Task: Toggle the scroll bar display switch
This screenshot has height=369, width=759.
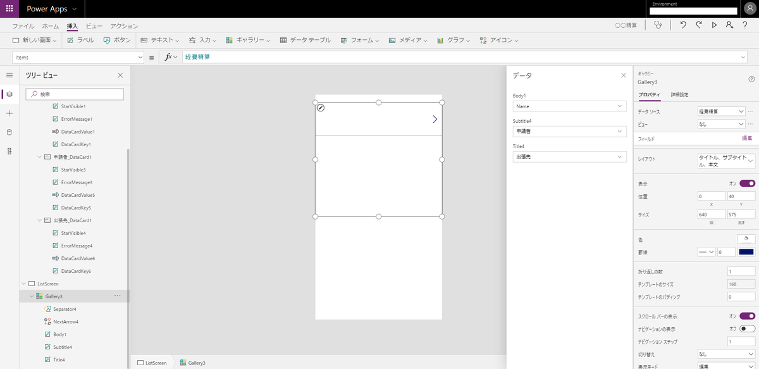Action: click(747, 316)
